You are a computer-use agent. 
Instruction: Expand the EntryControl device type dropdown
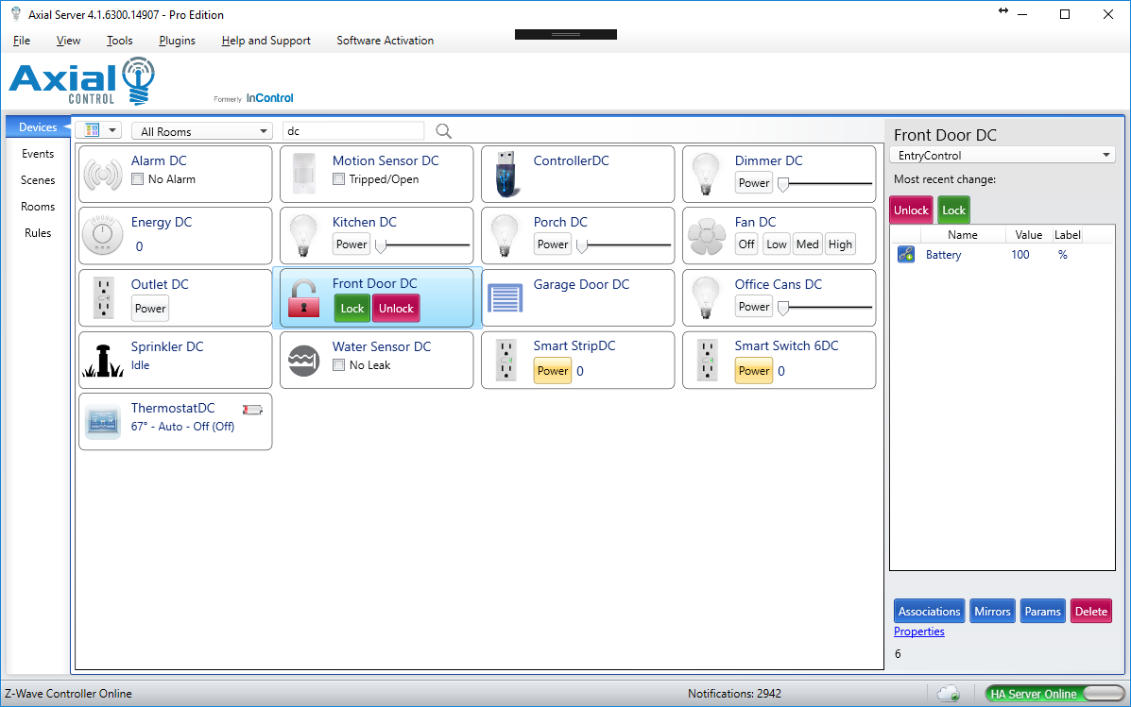click(x=1002, y=156)
